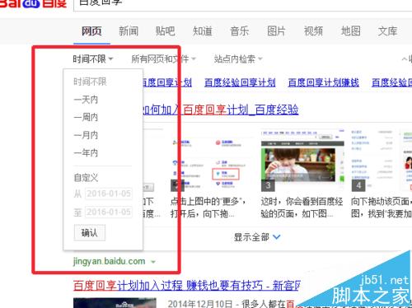Open the 视频 tab
The image size is (412, 308).
[x=313, y=31]
